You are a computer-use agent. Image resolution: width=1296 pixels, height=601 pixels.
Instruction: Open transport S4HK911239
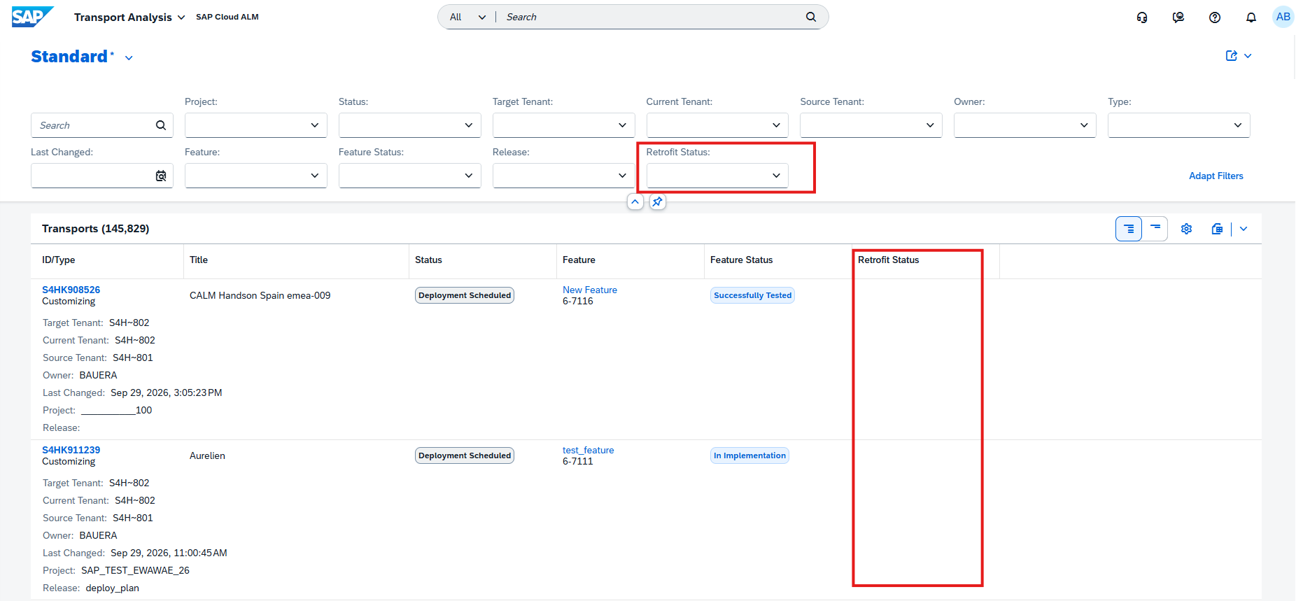(71, 450)
